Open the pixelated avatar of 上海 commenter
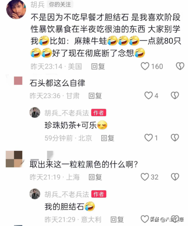The image size is (188, 226). 14,159
